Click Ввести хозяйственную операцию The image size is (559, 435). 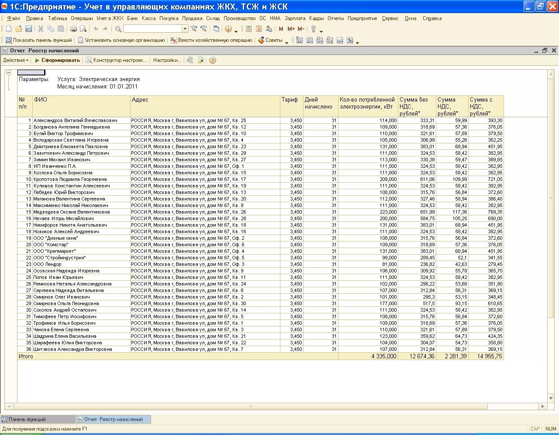[211, 40]
